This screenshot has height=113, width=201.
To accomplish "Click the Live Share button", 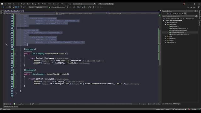I will pos(192,7).
